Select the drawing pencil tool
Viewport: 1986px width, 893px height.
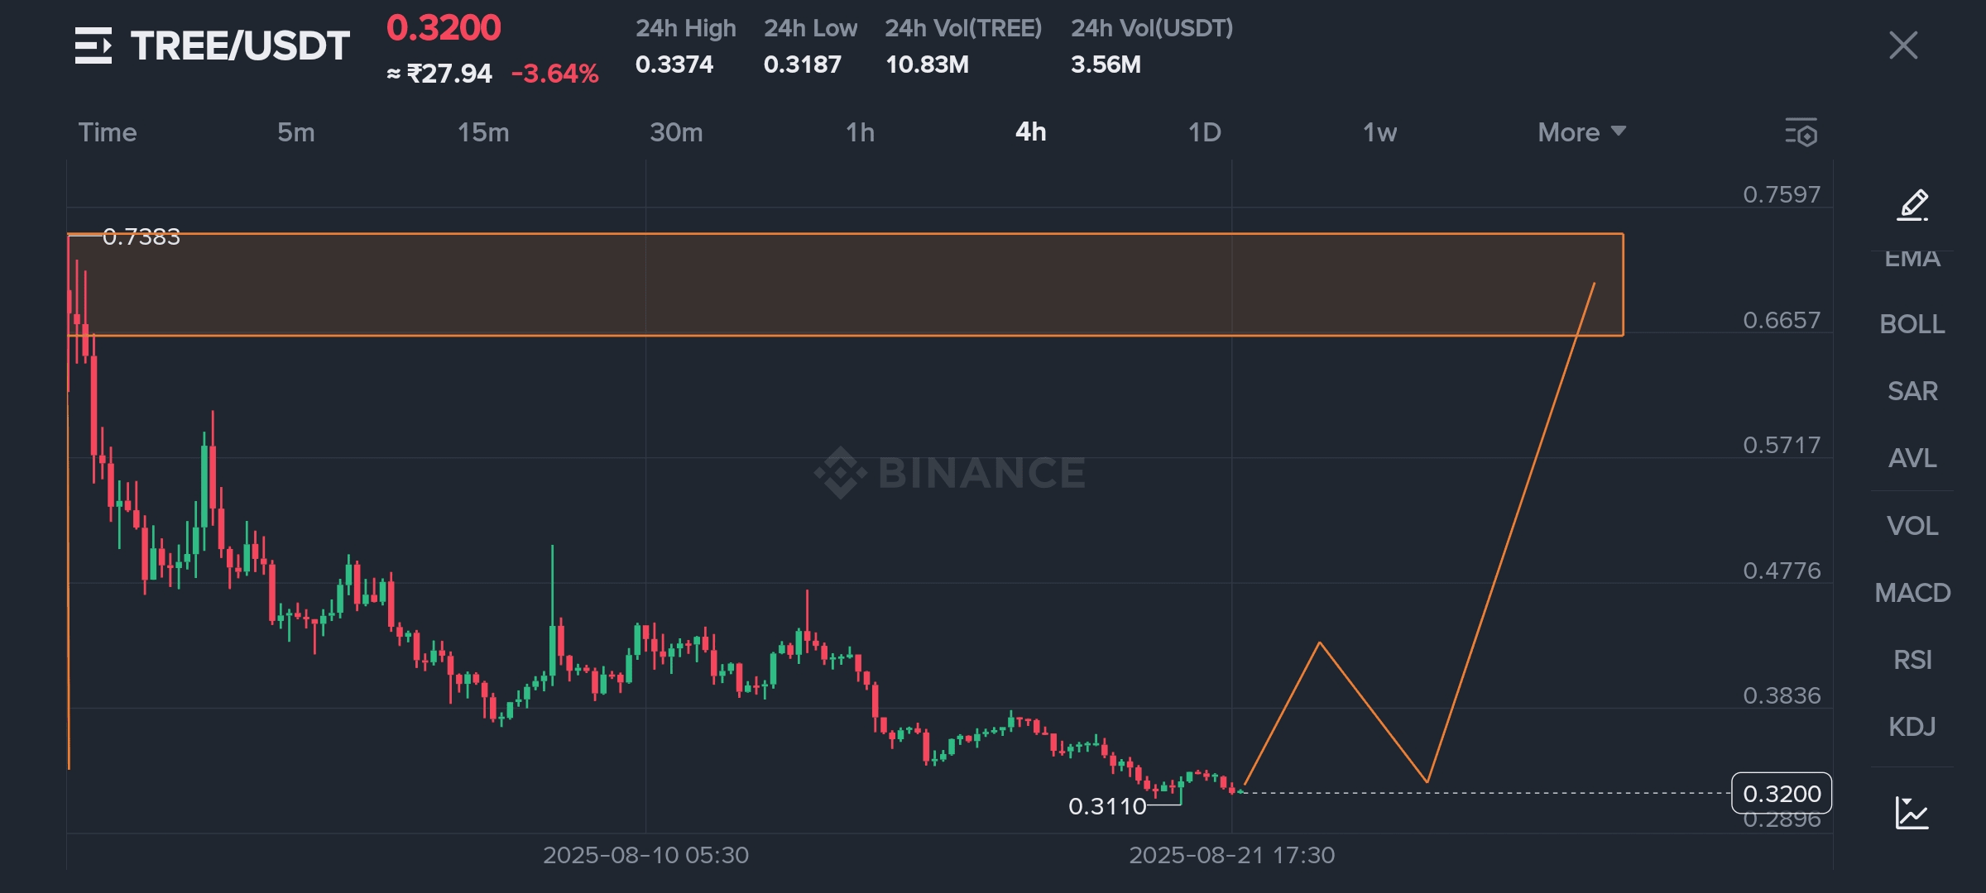click(x=1912, y=204)
